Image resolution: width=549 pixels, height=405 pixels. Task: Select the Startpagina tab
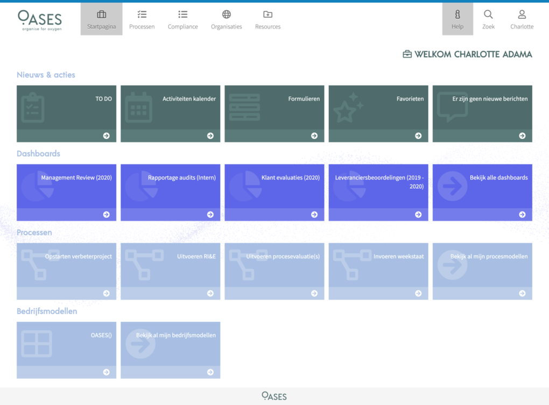pyautogui.click(x=101, y=19)
